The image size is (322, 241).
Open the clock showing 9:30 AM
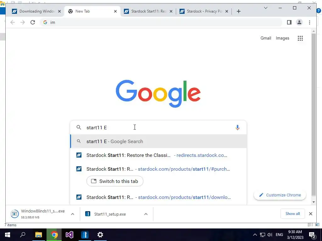pos(295,235)
